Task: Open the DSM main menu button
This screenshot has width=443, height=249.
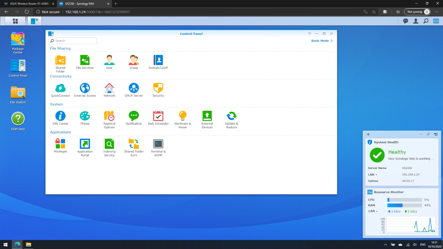Action: tap(15, 21)
